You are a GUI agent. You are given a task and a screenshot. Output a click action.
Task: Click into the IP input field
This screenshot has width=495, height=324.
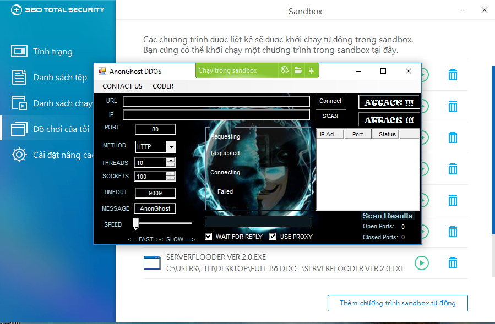click(x=216, y=115)
